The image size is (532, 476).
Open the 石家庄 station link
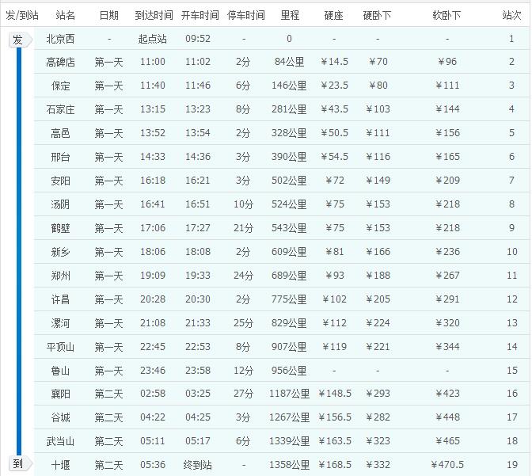(x=61, y=109)
